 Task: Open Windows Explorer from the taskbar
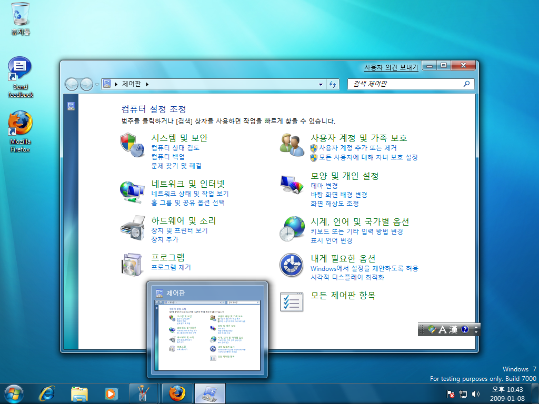pos(79,393)
